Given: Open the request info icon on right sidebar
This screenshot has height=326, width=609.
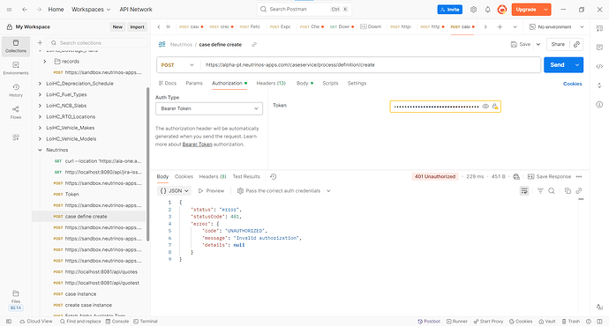Looking at the screenshot, I should [599, 104].
